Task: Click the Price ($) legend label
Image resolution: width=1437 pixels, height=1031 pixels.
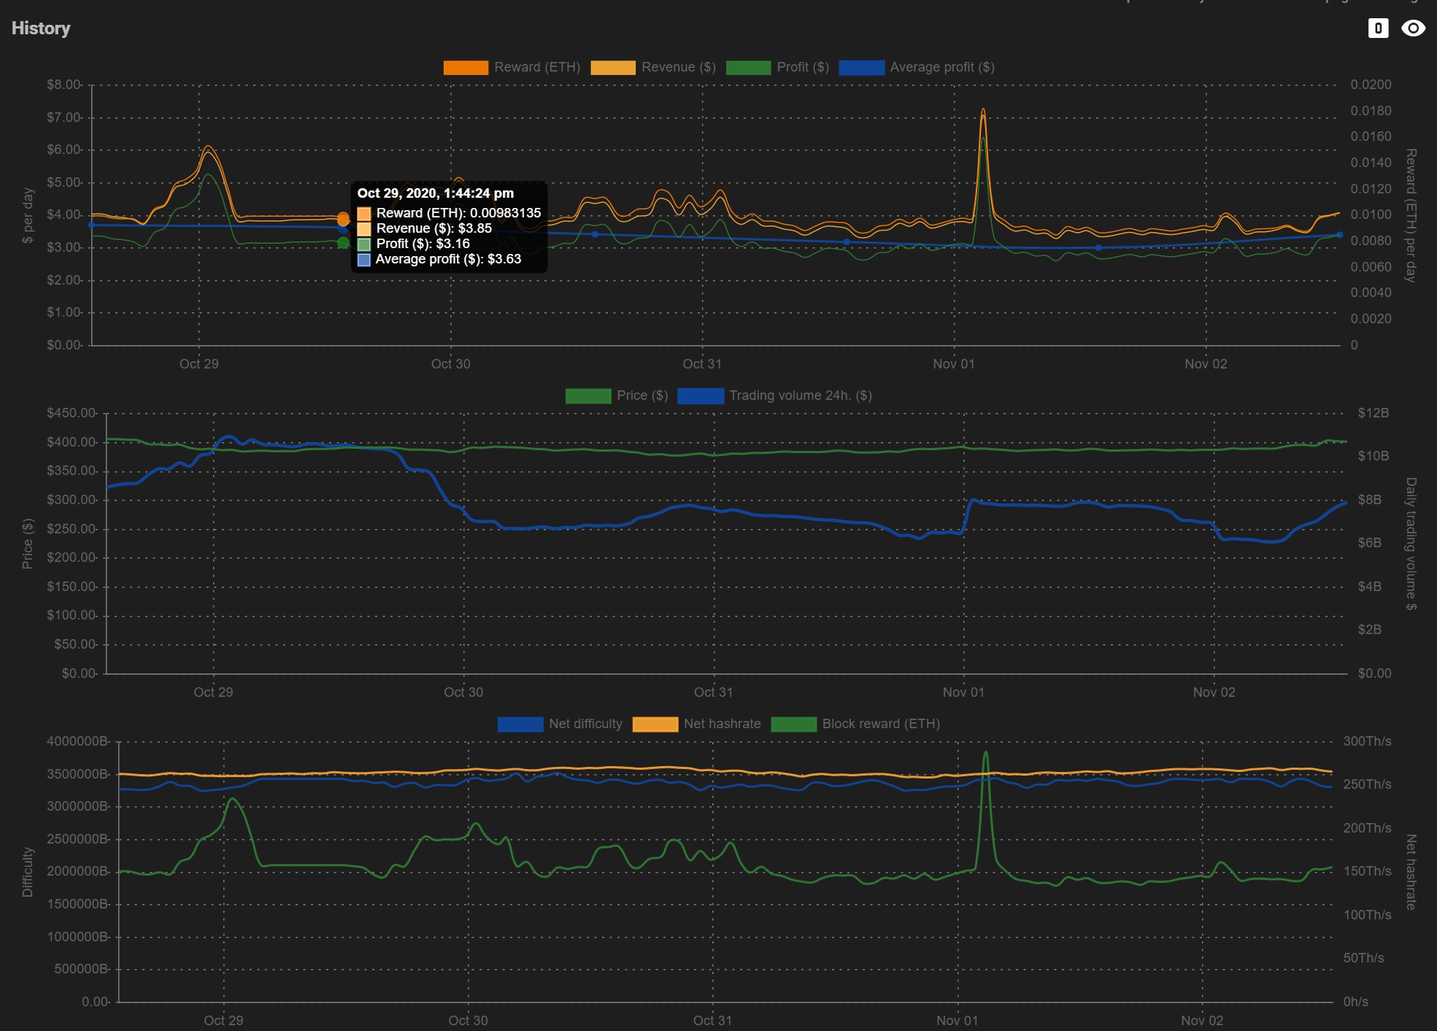Action: [642, 395]
